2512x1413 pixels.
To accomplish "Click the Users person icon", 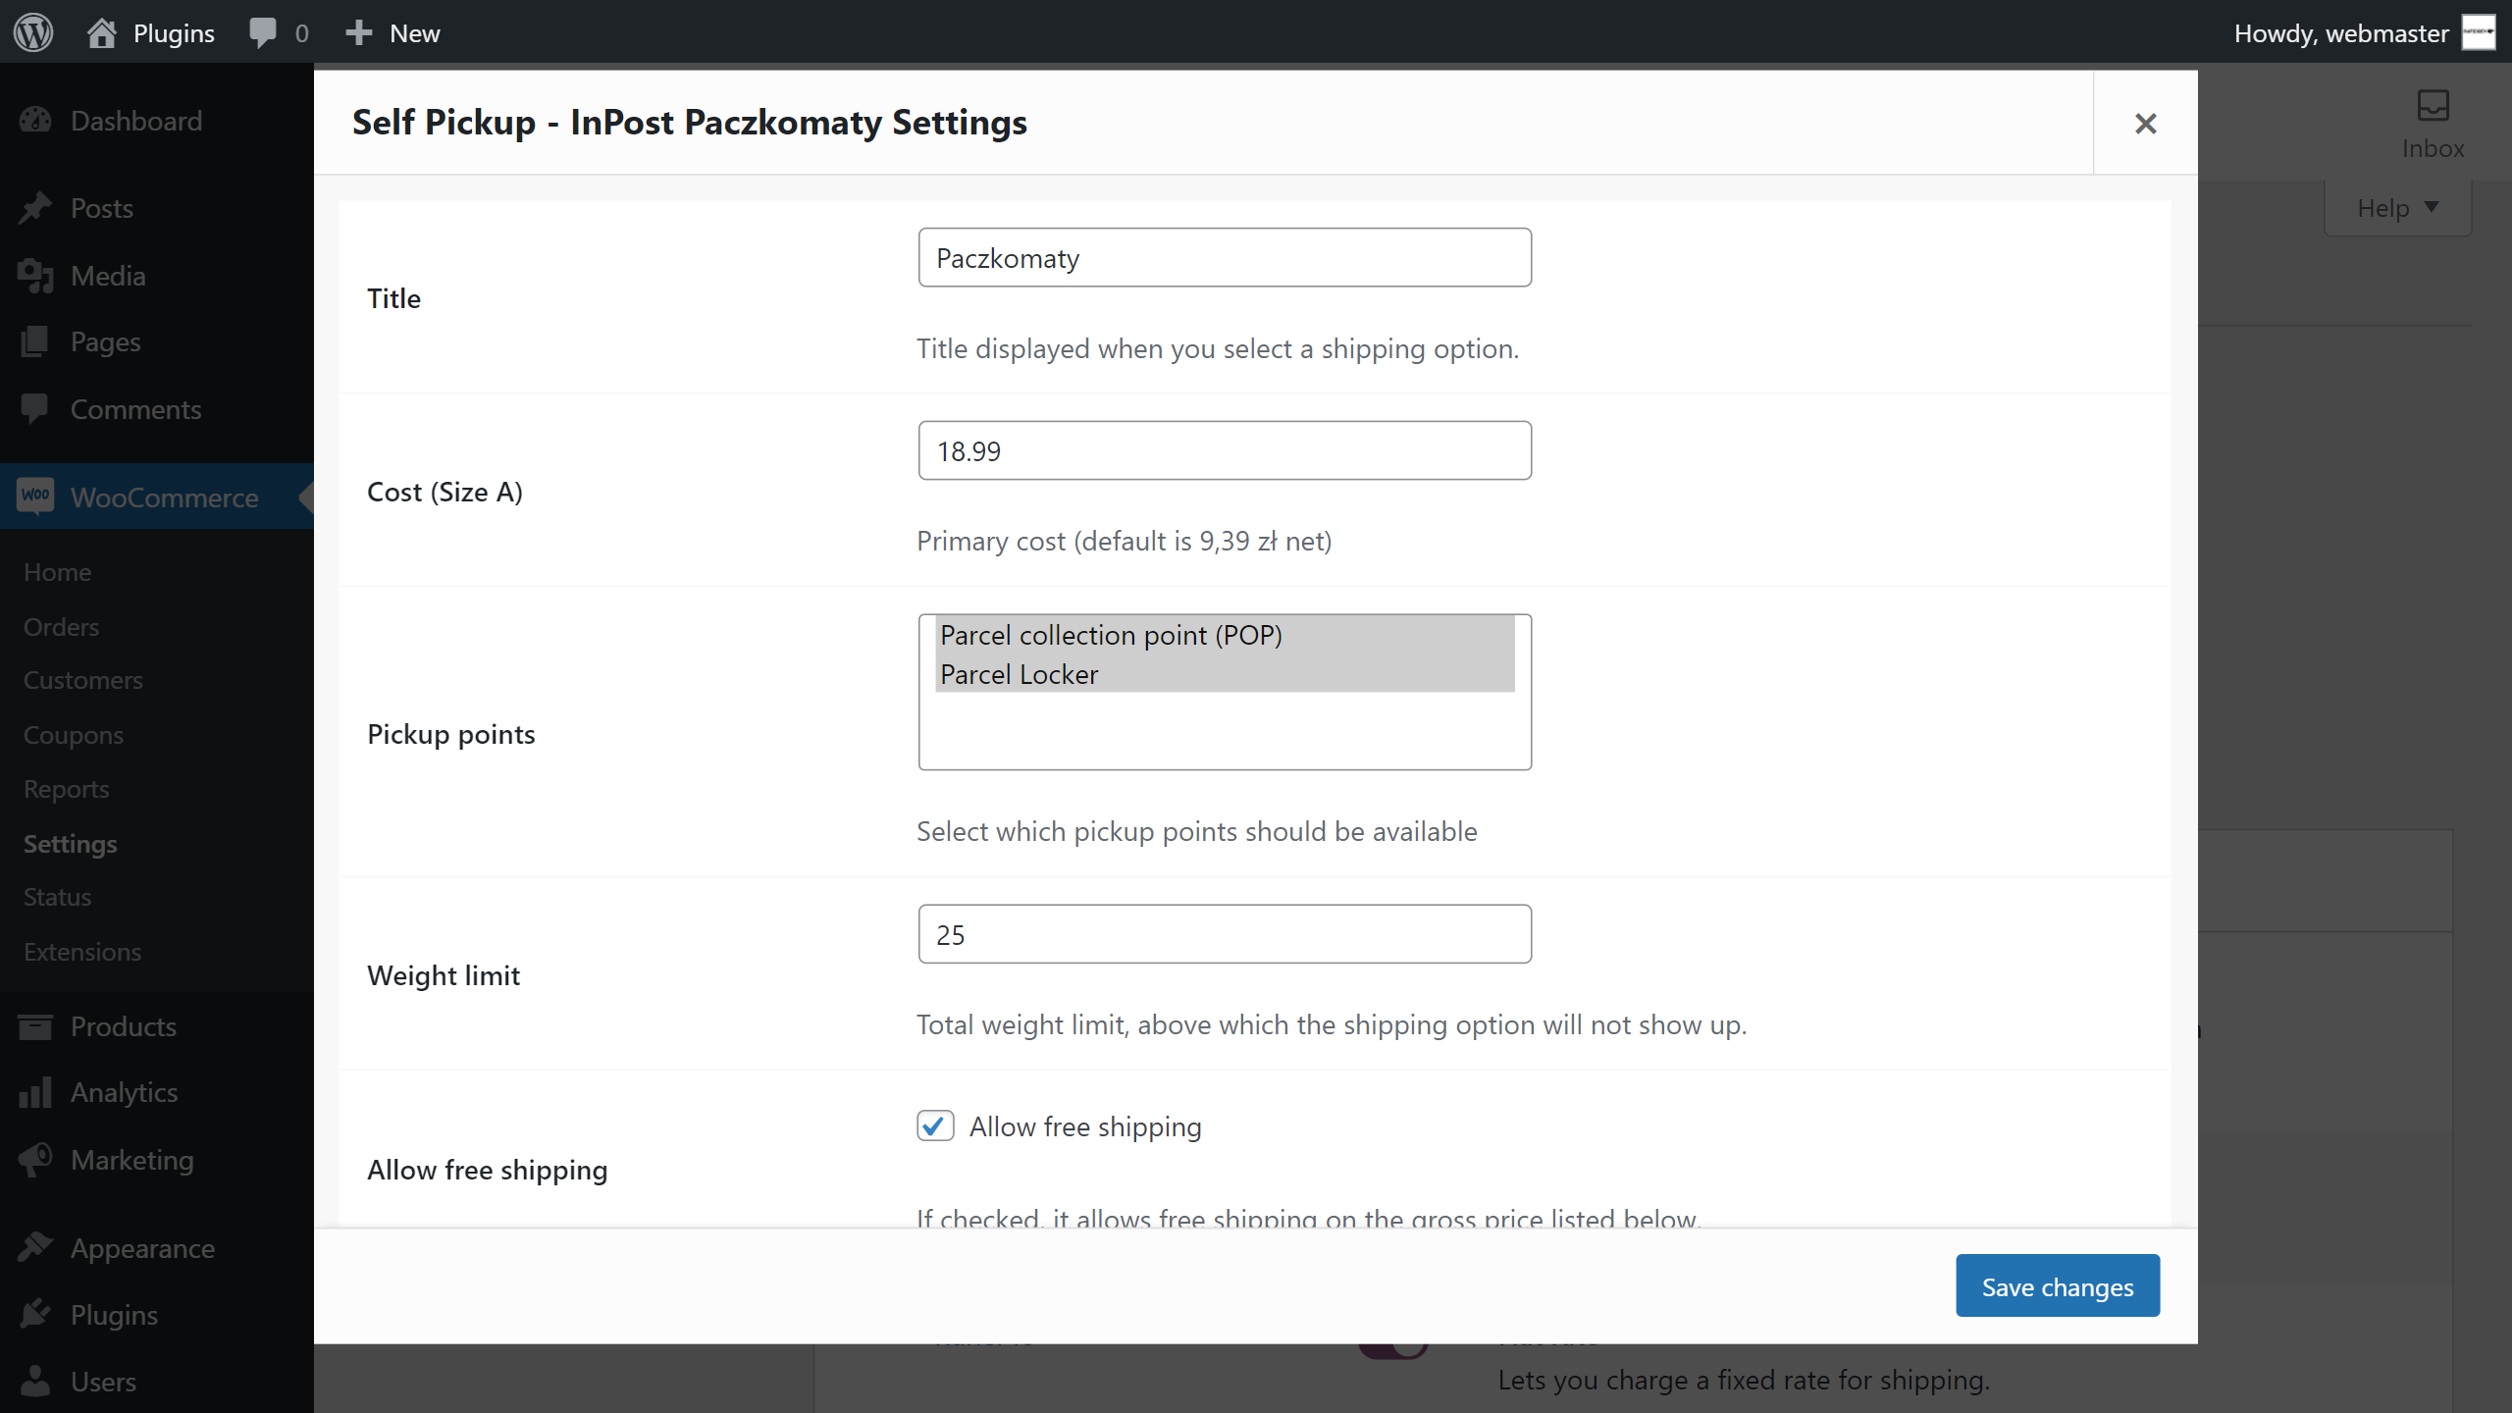I will [x=35, y=1381].
